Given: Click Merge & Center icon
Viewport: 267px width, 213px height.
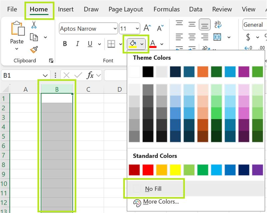Looking at the screenshot, I should click(x=217, y=37).
